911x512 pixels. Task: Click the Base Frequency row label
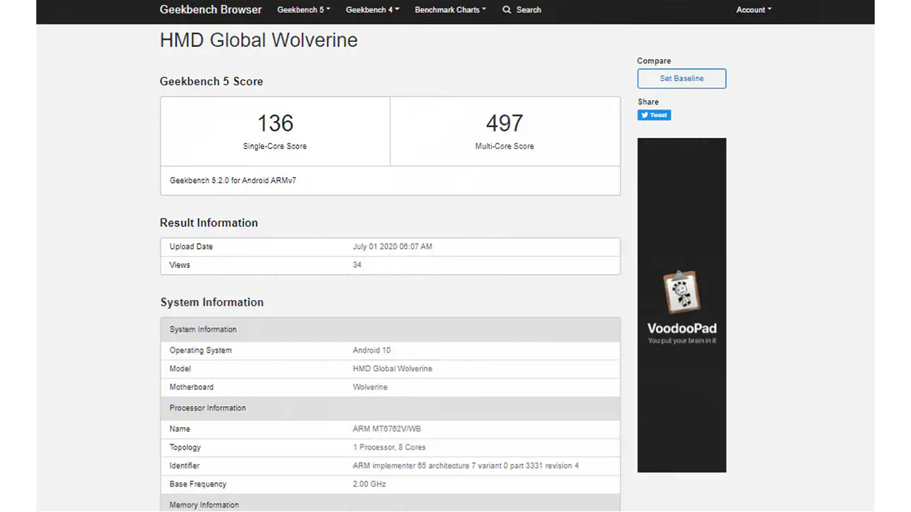pos(198,484)
